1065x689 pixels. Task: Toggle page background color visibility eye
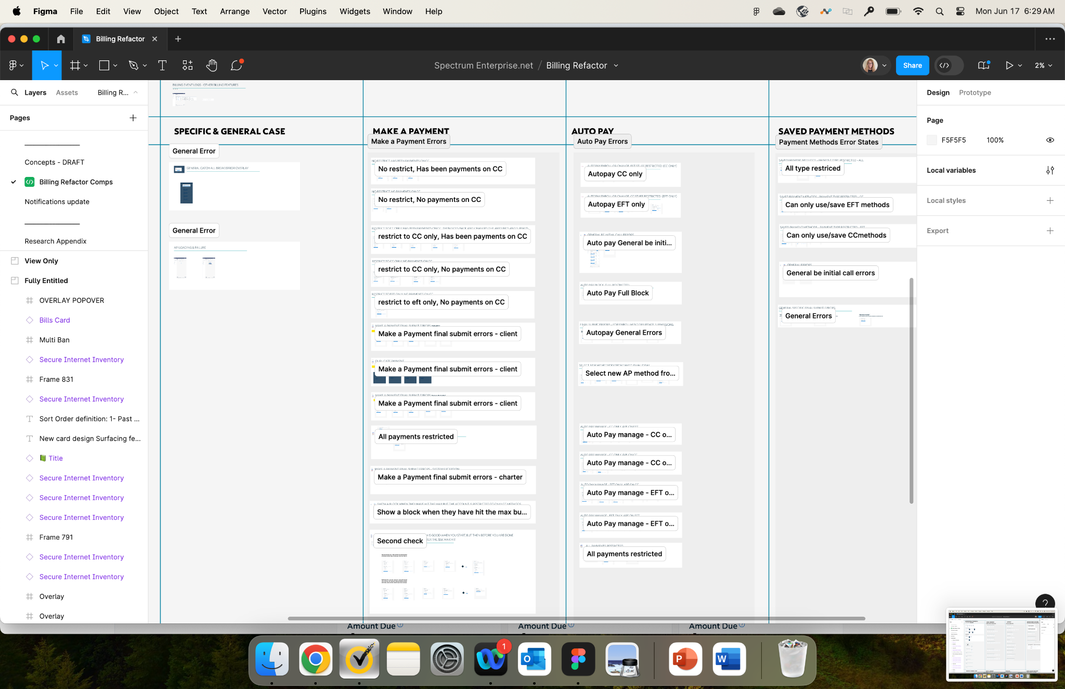pyautogui.click(x=1050, y=140)
